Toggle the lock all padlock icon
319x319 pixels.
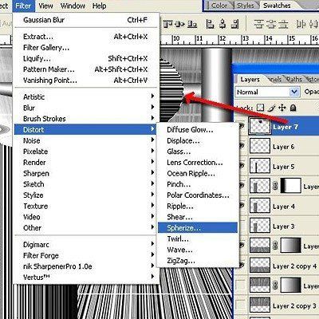pos(293,108)
